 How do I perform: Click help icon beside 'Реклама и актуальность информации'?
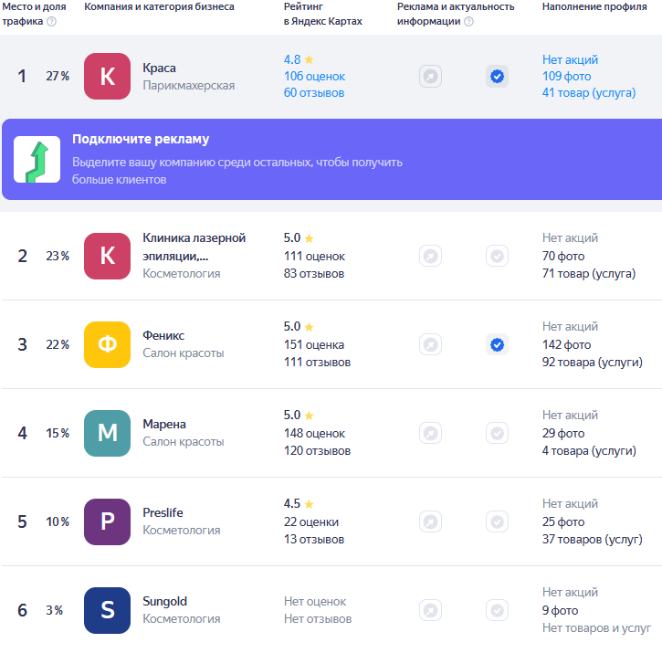pyautogui.click(x=468, y=21)
